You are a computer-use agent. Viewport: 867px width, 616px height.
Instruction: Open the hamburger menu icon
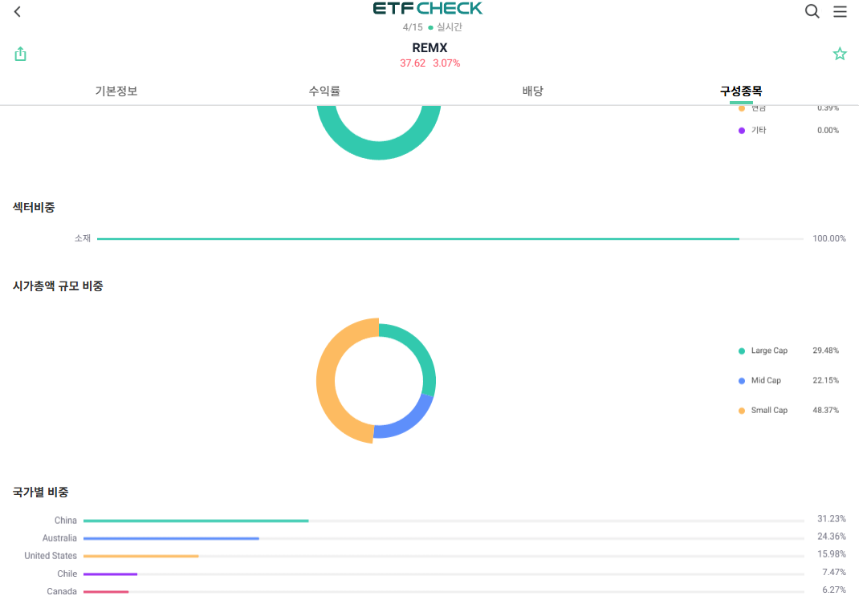point(840,11)
